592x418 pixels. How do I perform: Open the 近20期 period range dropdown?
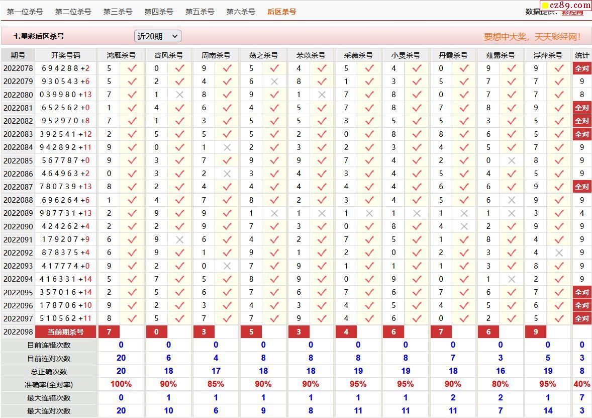pyautogui.click(x=157, y=36)
